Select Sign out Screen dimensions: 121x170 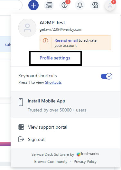(36, 139)
